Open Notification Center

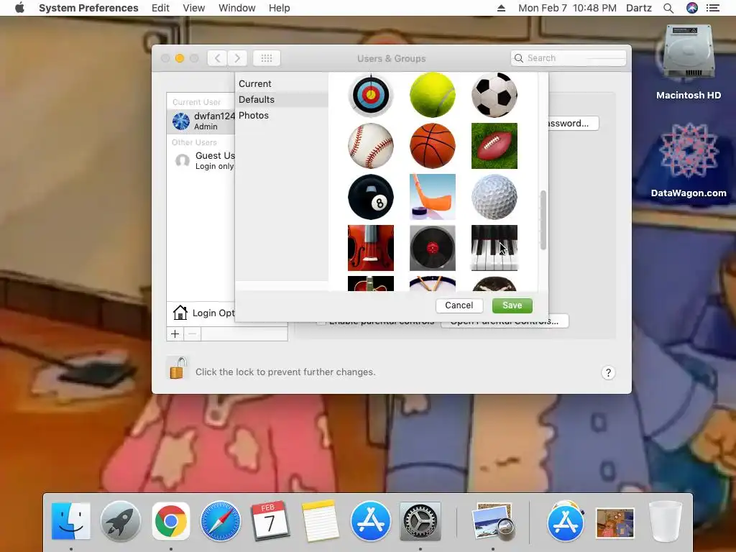point(713,8)
